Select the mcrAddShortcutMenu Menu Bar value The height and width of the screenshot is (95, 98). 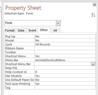(x=65, y=60)
